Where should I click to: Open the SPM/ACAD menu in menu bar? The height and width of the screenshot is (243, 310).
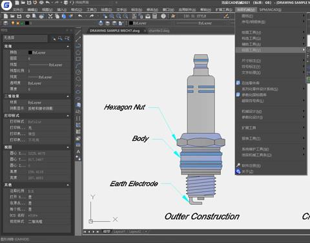coord(270,10)
